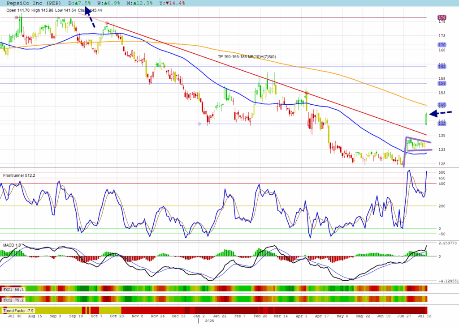This screenshot has height=329, width=459.
Task: Select the weekly change W: 6.9% value
Action: [x=108, y=3]
